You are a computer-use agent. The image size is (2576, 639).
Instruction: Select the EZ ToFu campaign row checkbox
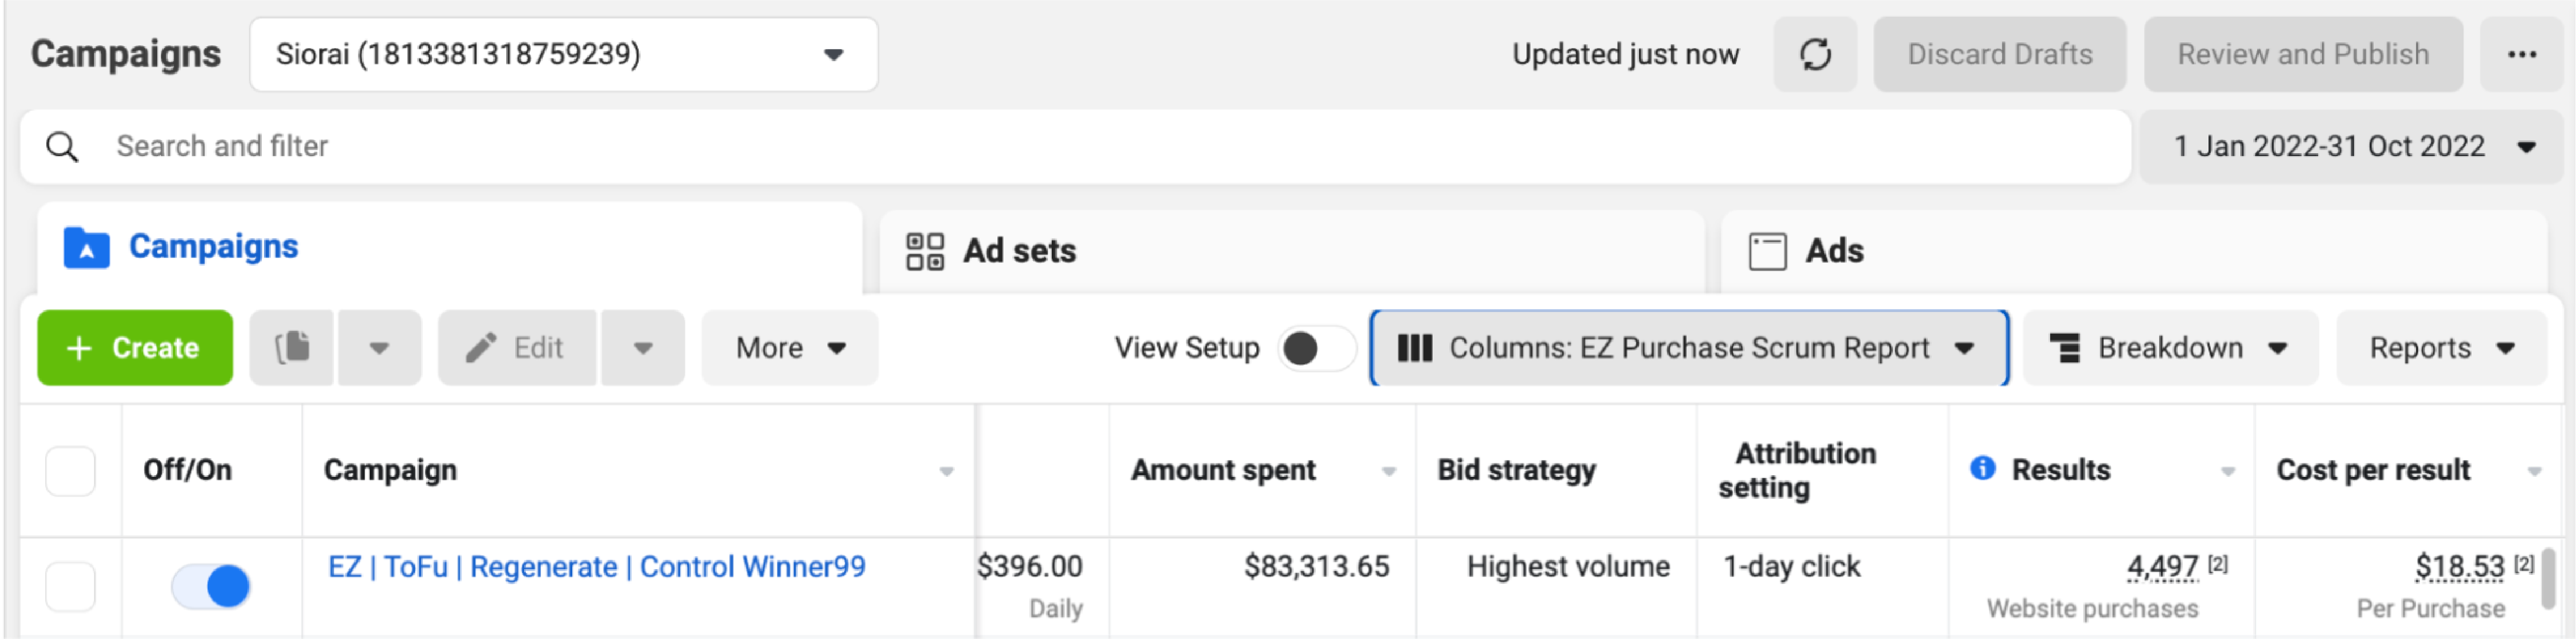[70, 586]
